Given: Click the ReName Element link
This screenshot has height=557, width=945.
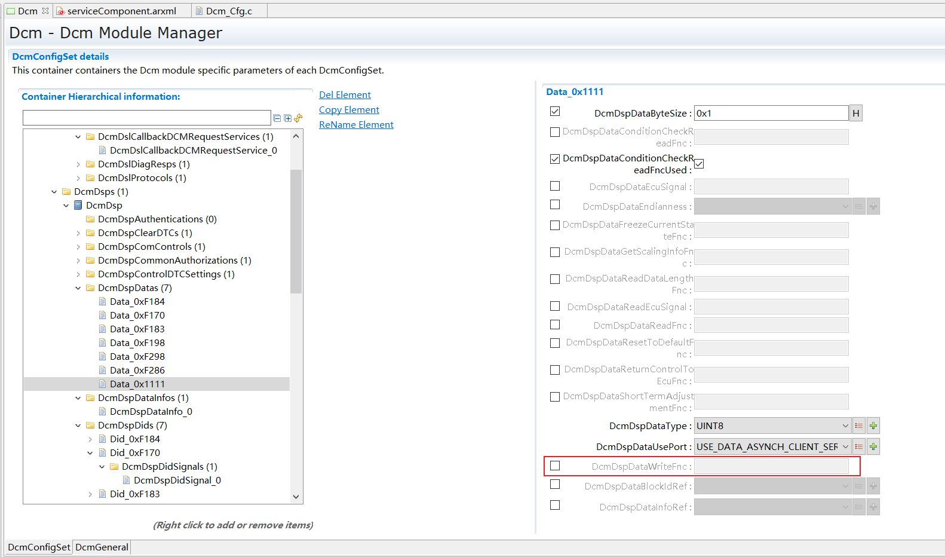Looking at the screenshot, I should (356, 125).
